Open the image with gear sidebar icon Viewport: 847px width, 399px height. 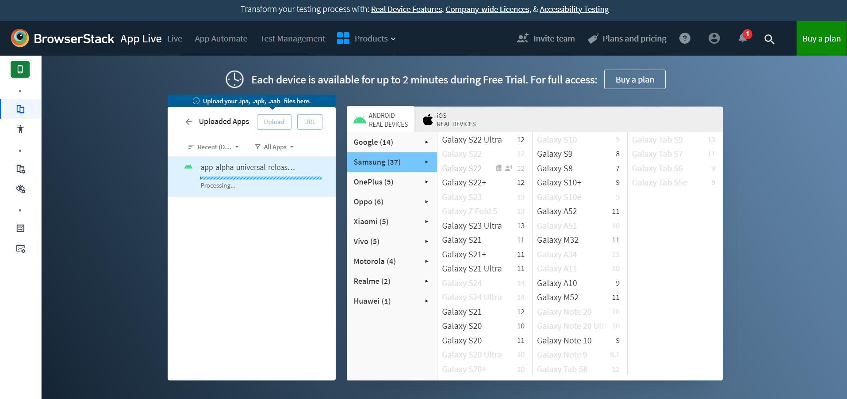pyautogui.click(x=20, y=248)
